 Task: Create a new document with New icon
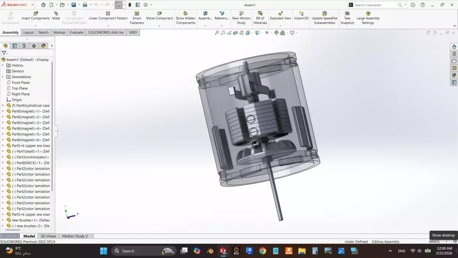(x=51, y=5)
